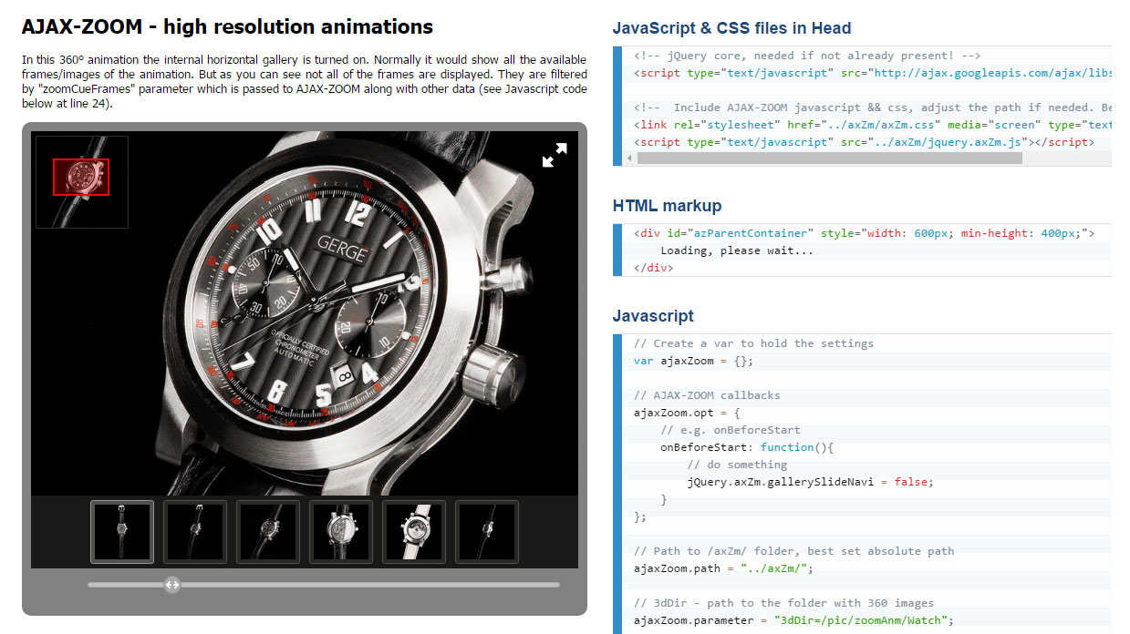Viewport: 1130px width, 634px height.
Task: Click the "HTML markup" heading
Action: click(667, 206)
